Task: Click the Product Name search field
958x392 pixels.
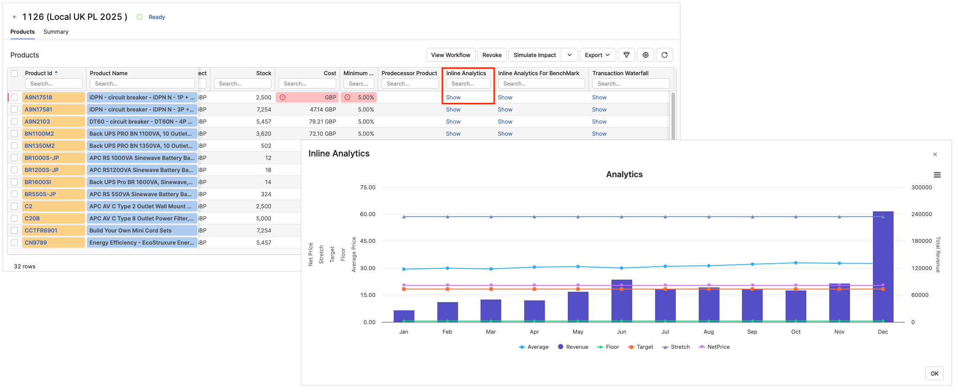Action: tap(142, 83)
